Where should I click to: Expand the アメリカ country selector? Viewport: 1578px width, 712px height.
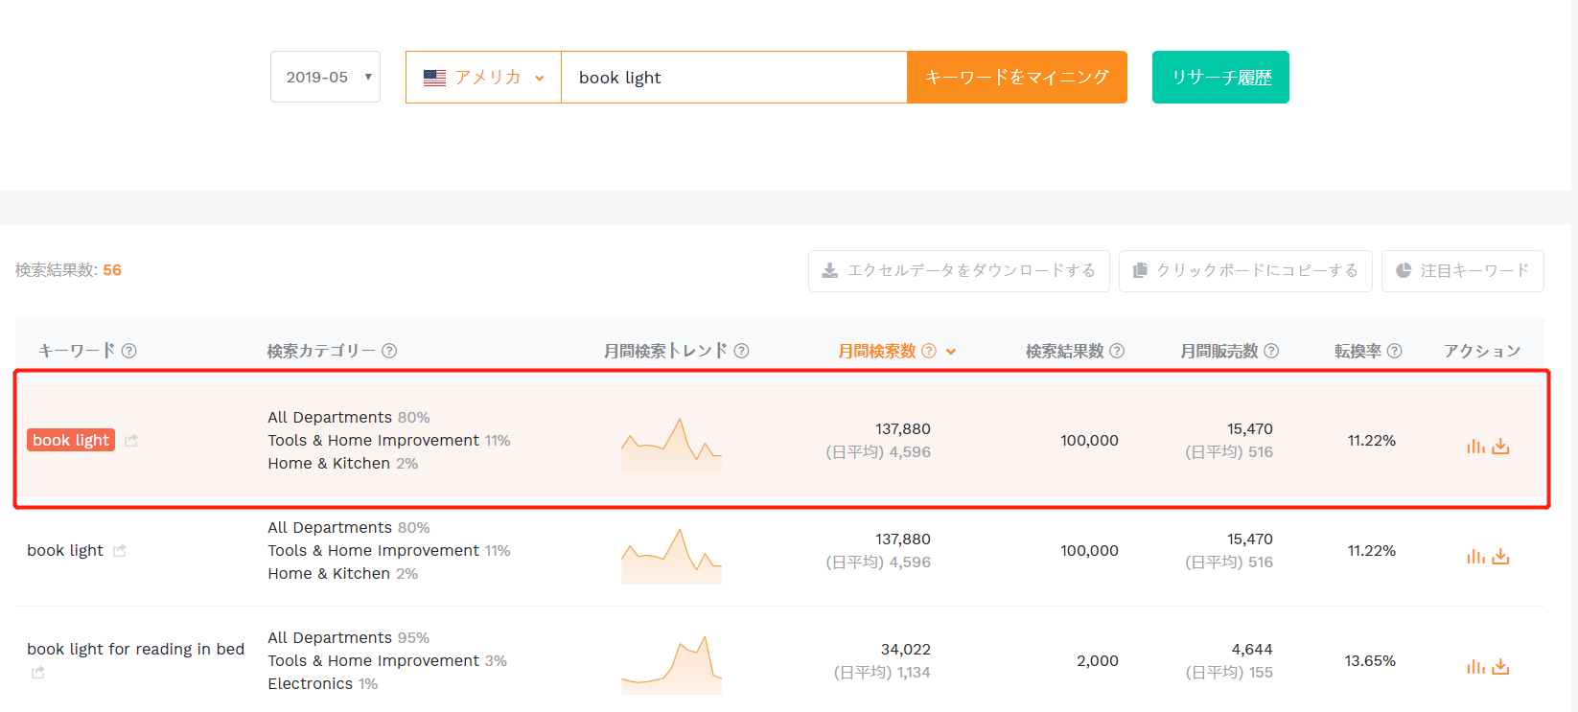point(483,77)
